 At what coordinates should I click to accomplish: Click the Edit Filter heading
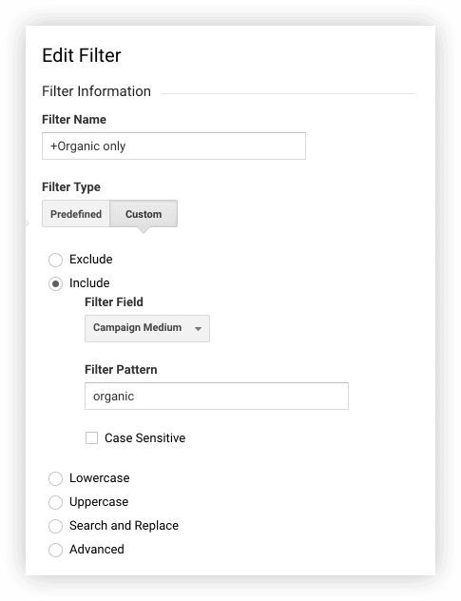click(82, 55)
